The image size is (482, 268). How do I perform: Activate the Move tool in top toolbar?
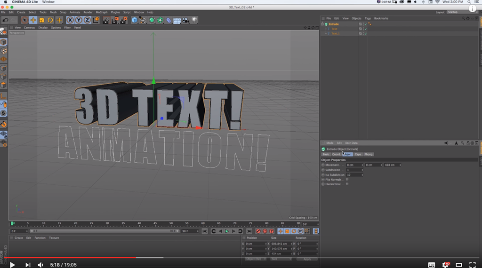(33, 20)
